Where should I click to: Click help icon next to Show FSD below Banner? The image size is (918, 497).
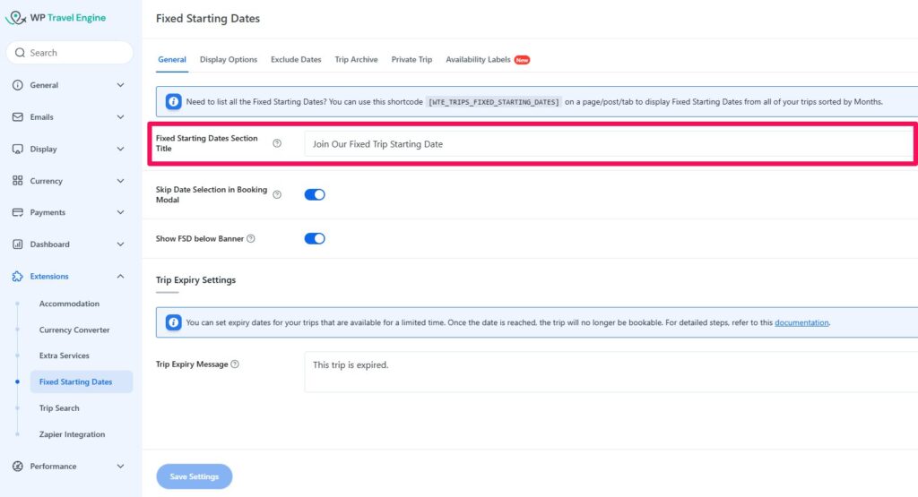click(x=251, y=239)
